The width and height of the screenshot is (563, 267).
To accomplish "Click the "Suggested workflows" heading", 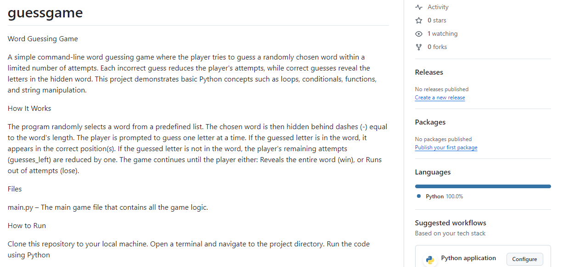I will tap(450, 223).
